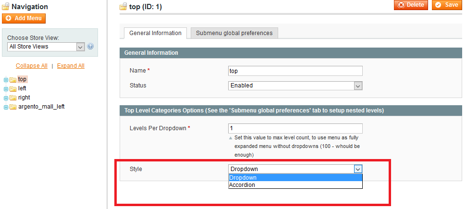Click the folder icon beside top (ID: 1)

click(123, 7)
